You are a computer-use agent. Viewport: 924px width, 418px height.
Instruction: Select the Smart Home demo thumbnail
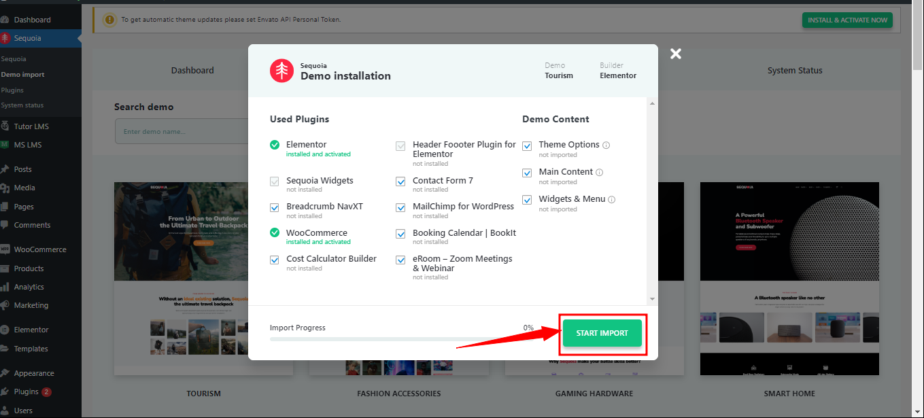(789, 279)
